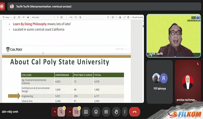203x119 pixels.
Task: Click the page number input field
Action: pos(66,17)
